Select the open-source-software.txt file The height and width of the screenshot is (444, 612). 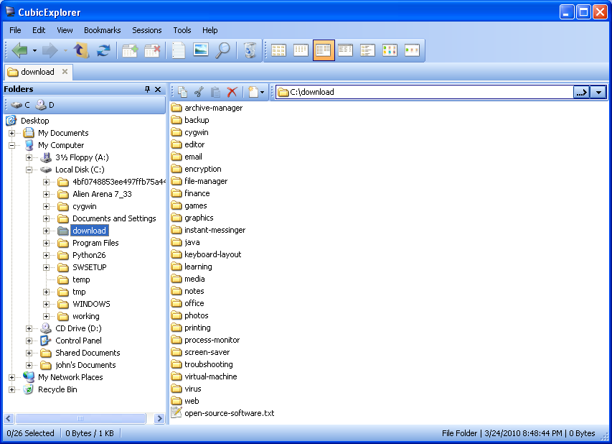tap(229, 413)
